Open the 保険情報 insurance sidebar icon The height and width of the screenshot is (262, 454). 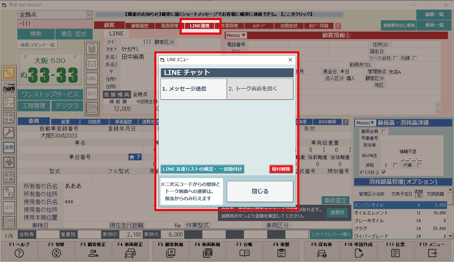click(x=9, y=118)
